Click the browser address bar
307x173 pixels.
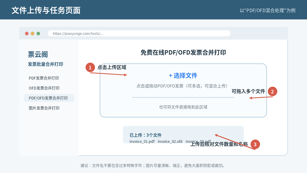[x=139, y=33]
